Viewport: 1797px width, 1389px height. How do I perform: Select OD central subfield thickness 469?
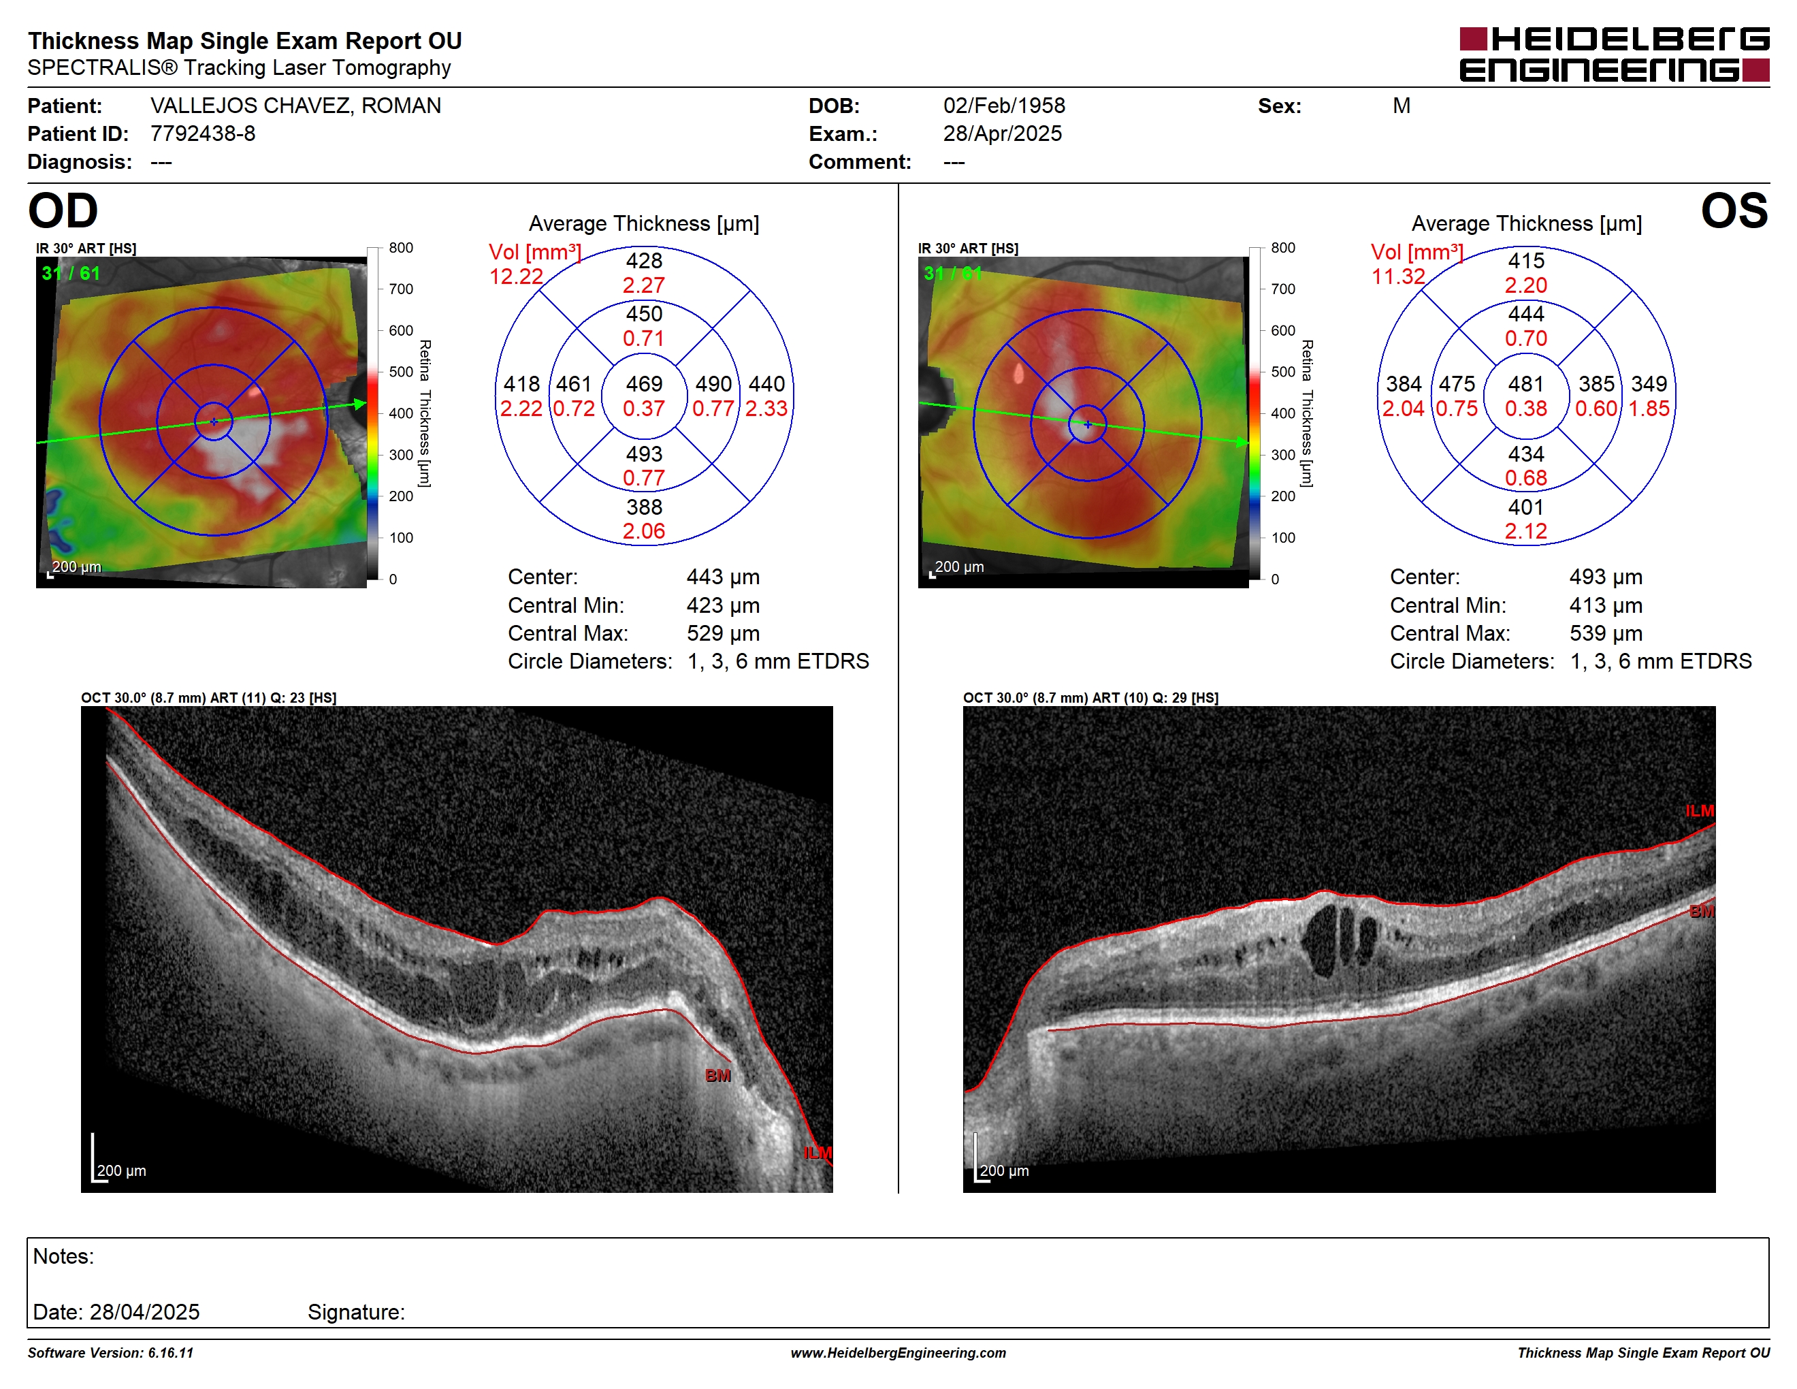643,384
